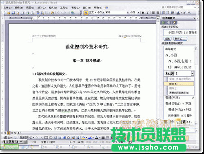The height and width of the screenshot is (154, 204).
Task: Choose 更新以匹配选择 from the style menu
Action: 179,93
